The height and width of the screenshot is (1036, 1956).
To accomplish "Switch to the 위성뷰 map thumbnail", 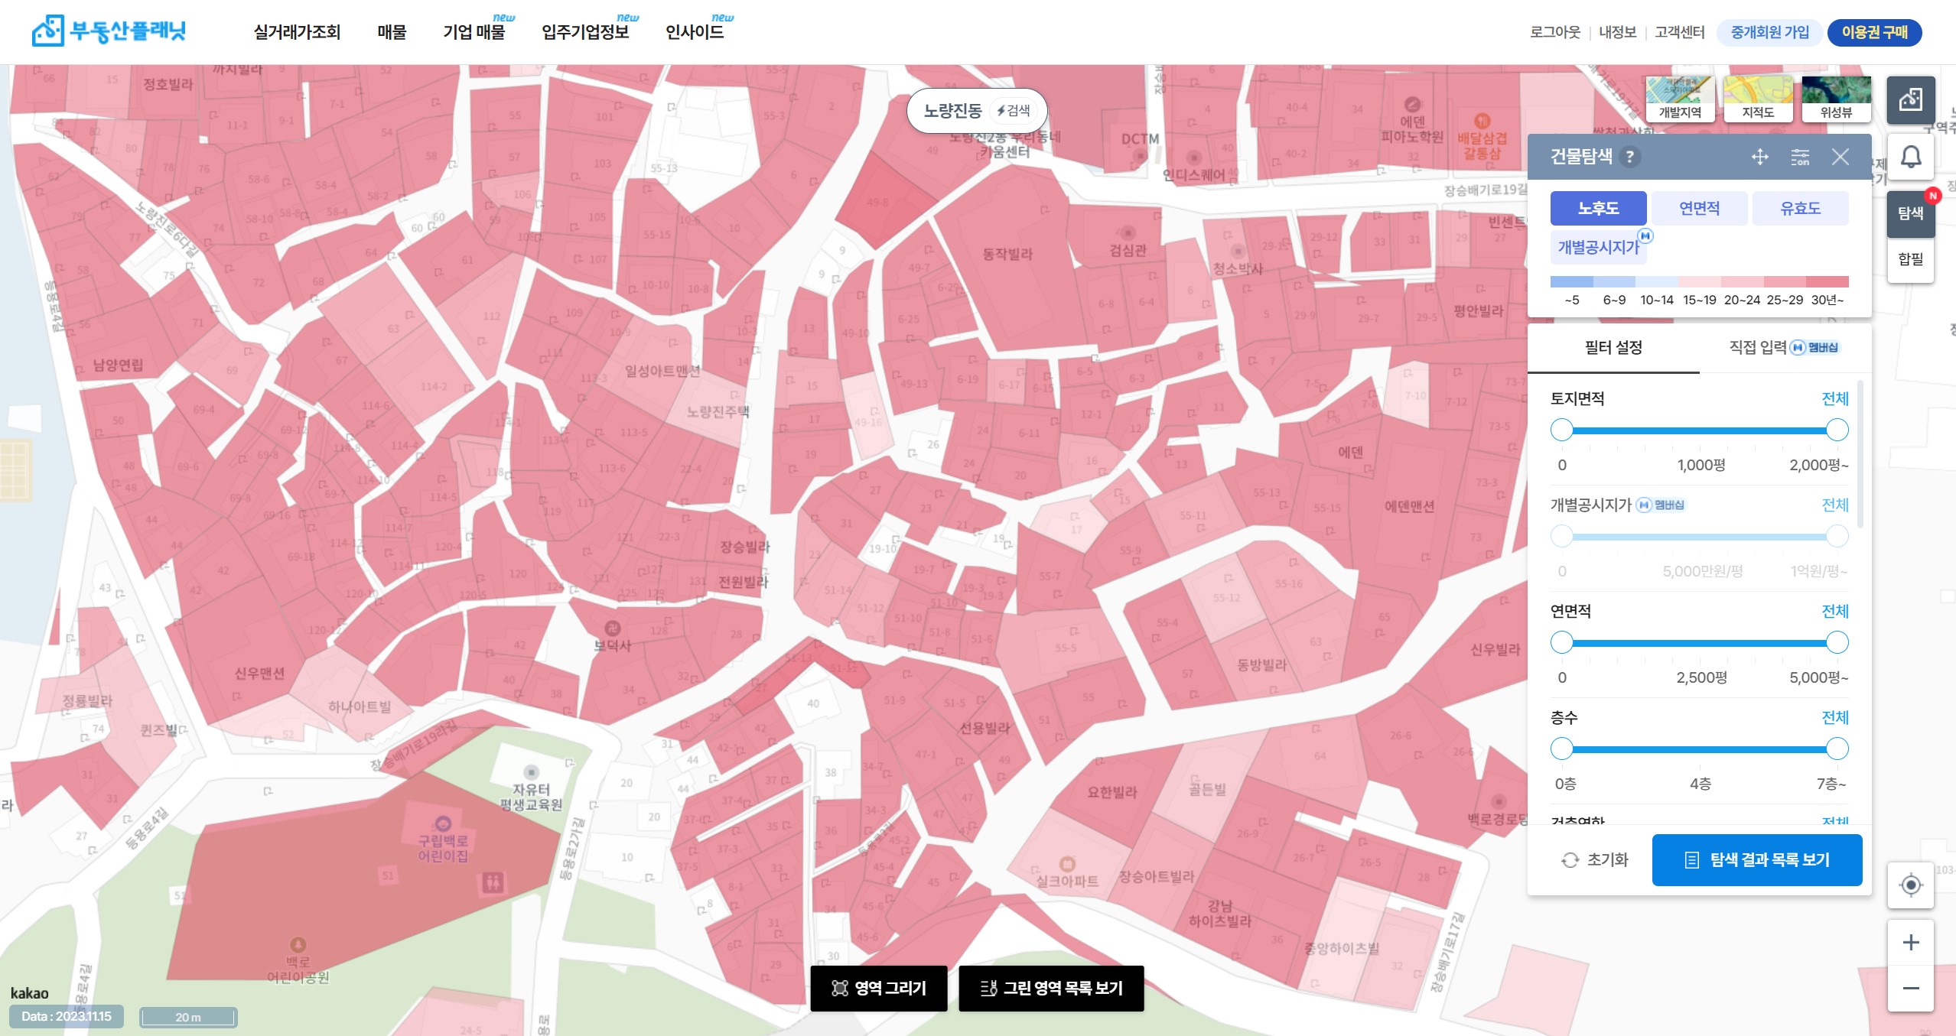I will (1836, 99).
